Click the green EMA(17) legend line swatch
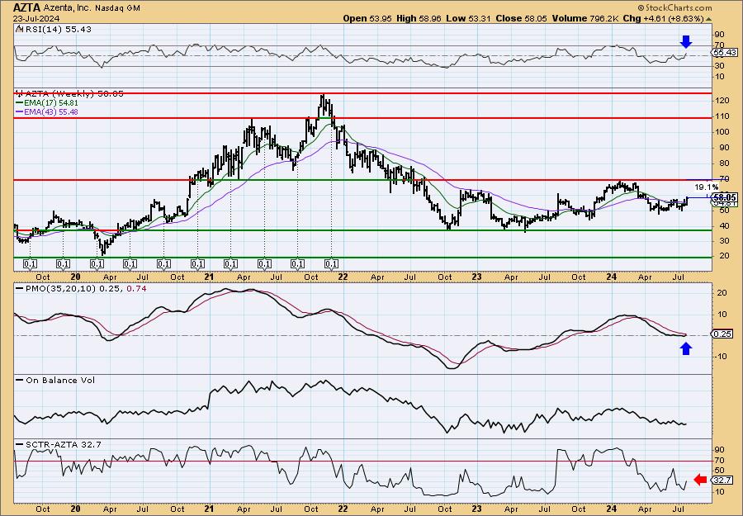 [x=20, y=103]
